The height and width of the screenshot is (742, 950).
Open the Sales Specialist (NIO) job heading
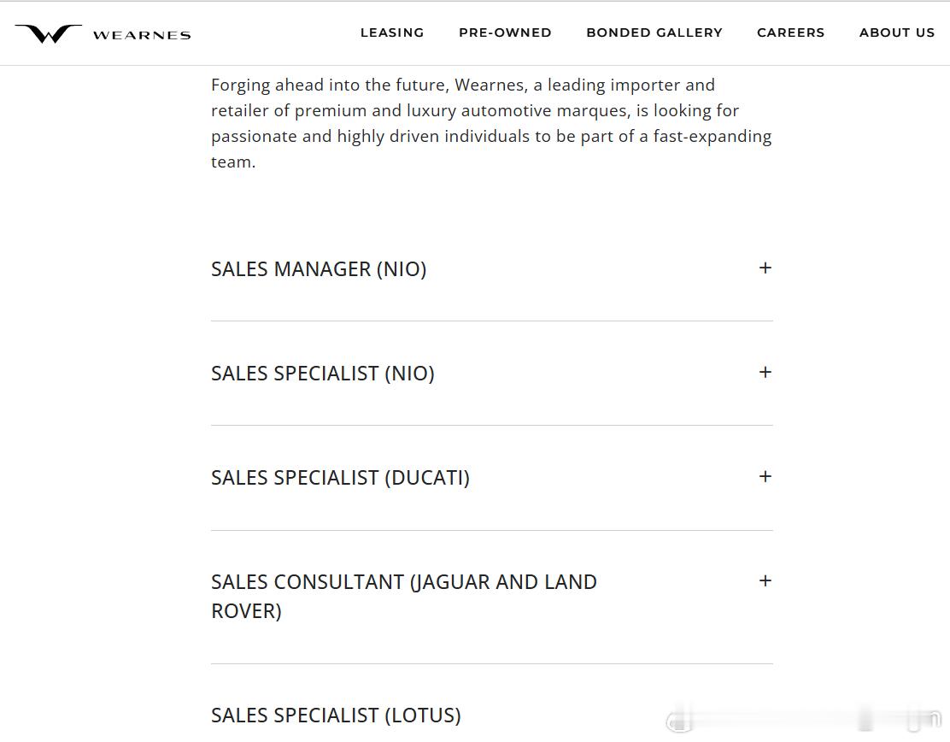[323, 374]
